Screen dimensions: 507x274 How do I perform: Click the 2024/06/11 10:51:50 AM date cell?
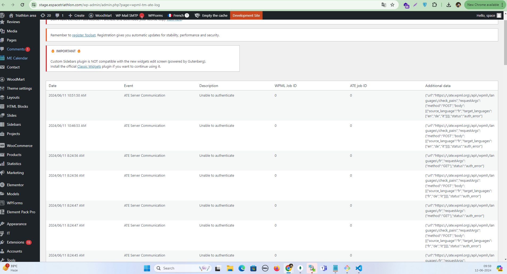(67, 95)
